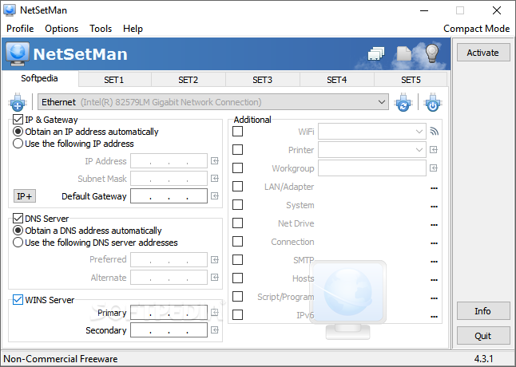Switch to Compact Mode
516x367 pixels.
pyautogui.click(x=477, y=29)
